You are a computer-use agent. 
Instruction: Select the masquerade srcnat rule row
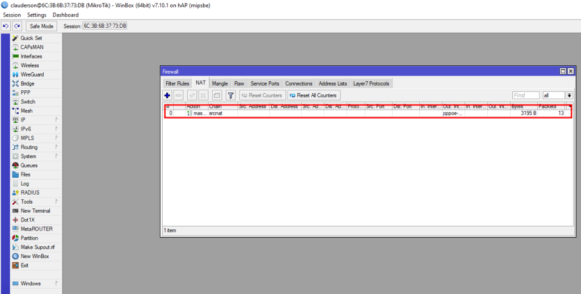point(340,114)
